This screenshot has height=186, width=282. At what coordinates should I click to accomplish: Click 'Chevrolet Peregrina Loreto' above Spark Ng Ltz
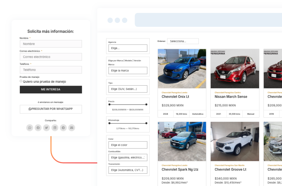coord(174,165)
